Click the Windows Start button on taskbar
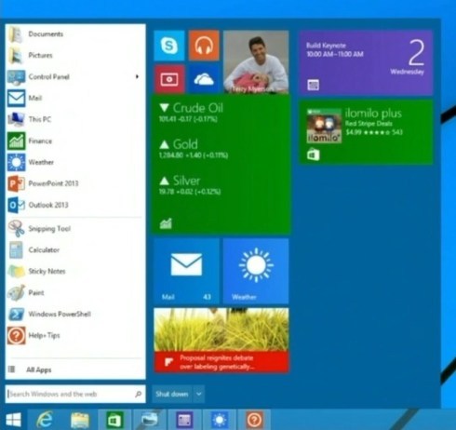Image resolution: width=456 pixels, height=430 pixels. click(x=13, y=420)
